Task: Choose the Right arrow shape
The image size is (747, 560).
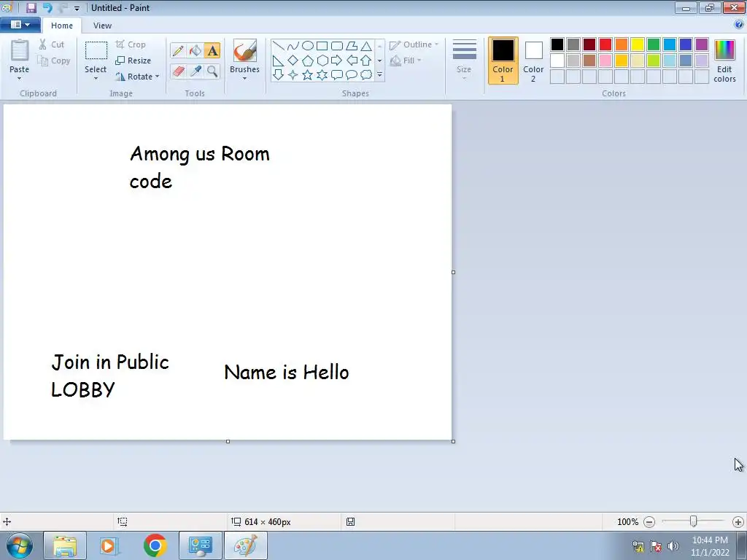Action: coord(336,61)
